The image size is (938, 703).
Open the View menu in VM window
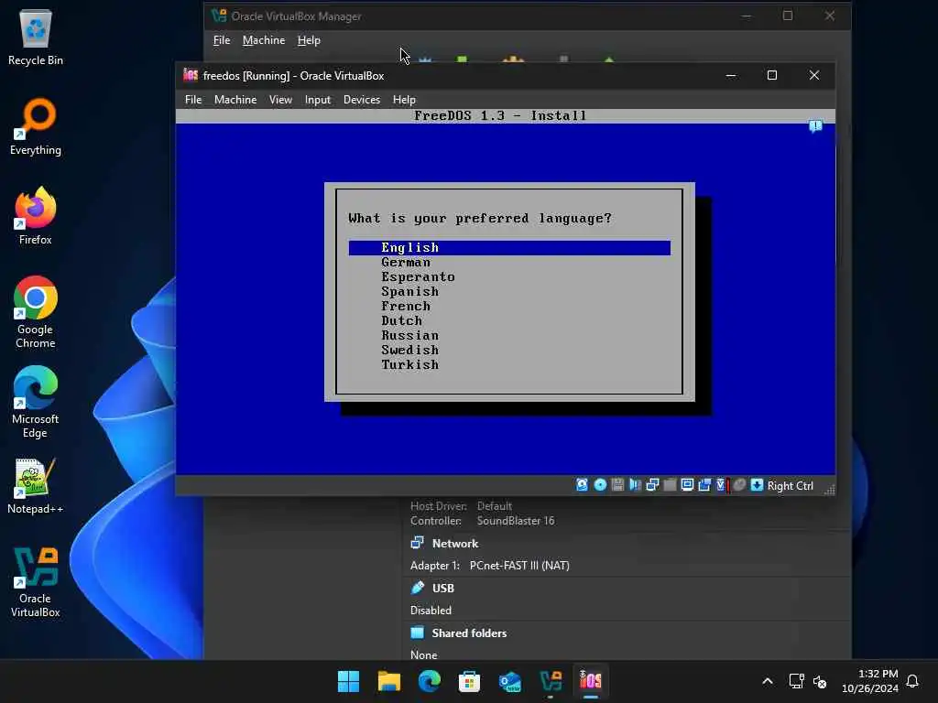280,100
